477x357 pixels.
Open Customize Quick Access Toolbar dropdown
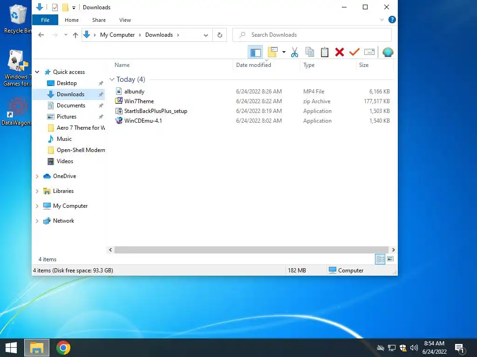point(74,7)
